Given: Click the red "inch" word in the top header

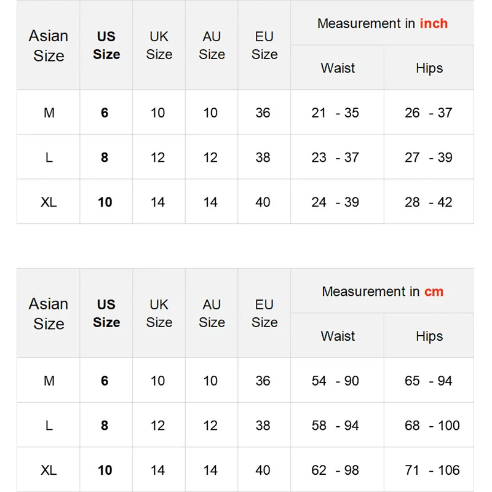Looking at the screenshot, I should coord(434,24).
